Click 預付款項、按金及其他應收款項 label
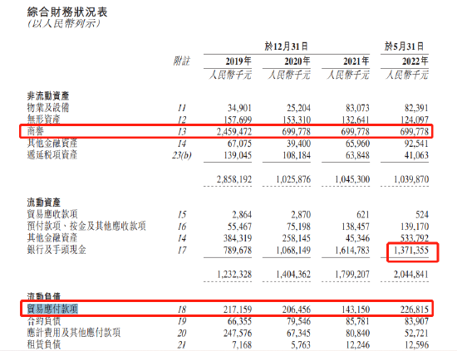This screenshot has width=457, height=351. coord(86,227)
